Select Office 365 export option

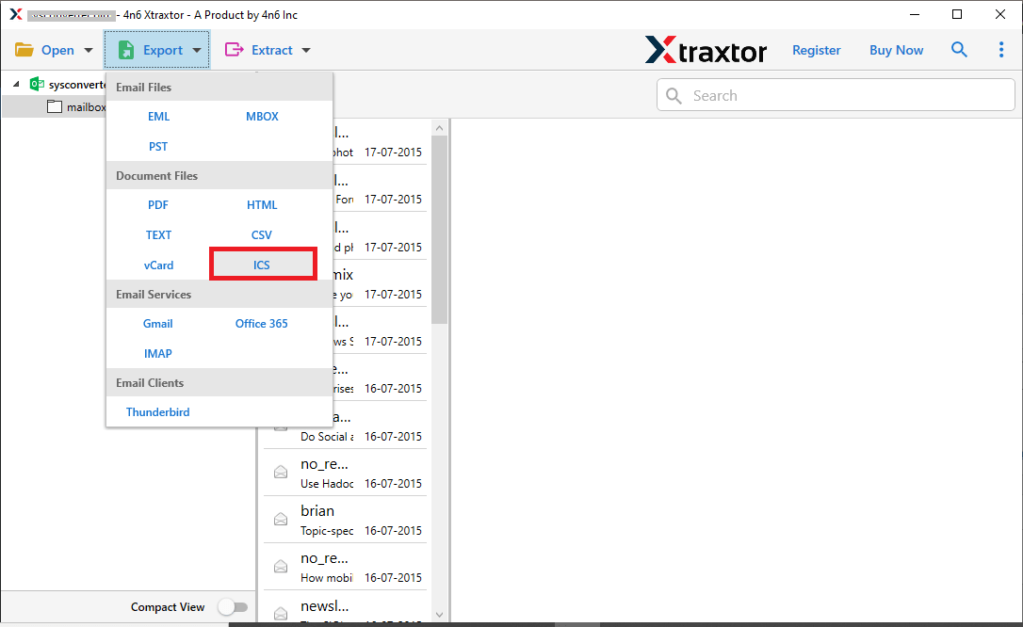click(x=262, y=323)
